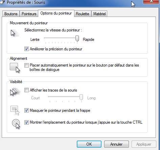Select the Roulette tab

click(x=83, y=14)
